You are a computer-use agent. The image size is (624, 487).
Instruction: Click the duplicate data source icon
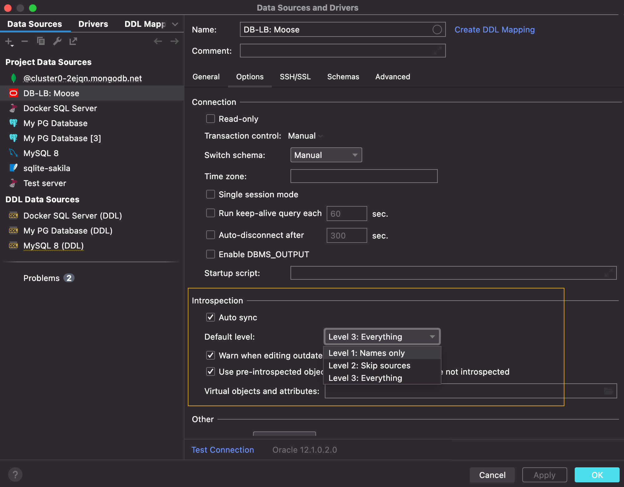[x=41, y=41]
